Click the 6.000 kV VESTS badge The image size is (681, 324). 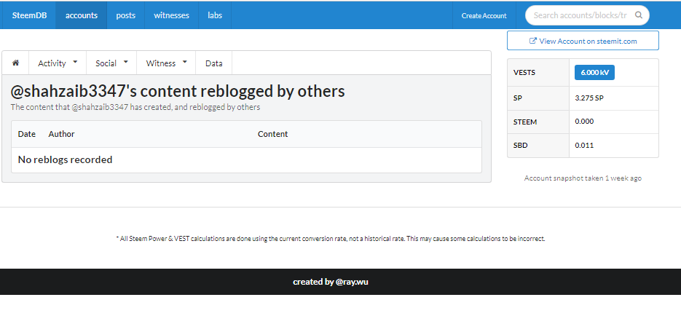coord(594,73)
